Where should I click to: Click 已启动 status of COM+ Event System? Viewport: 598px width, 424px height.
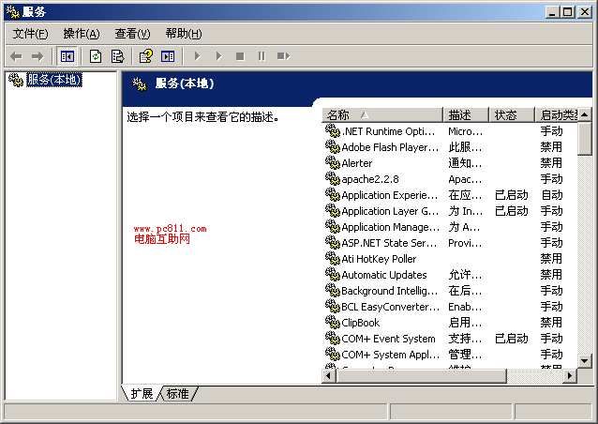pyautogui.click(x=512, y=339)
